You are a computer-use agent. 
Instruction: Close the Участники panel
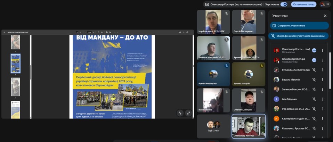pos(325,16)
